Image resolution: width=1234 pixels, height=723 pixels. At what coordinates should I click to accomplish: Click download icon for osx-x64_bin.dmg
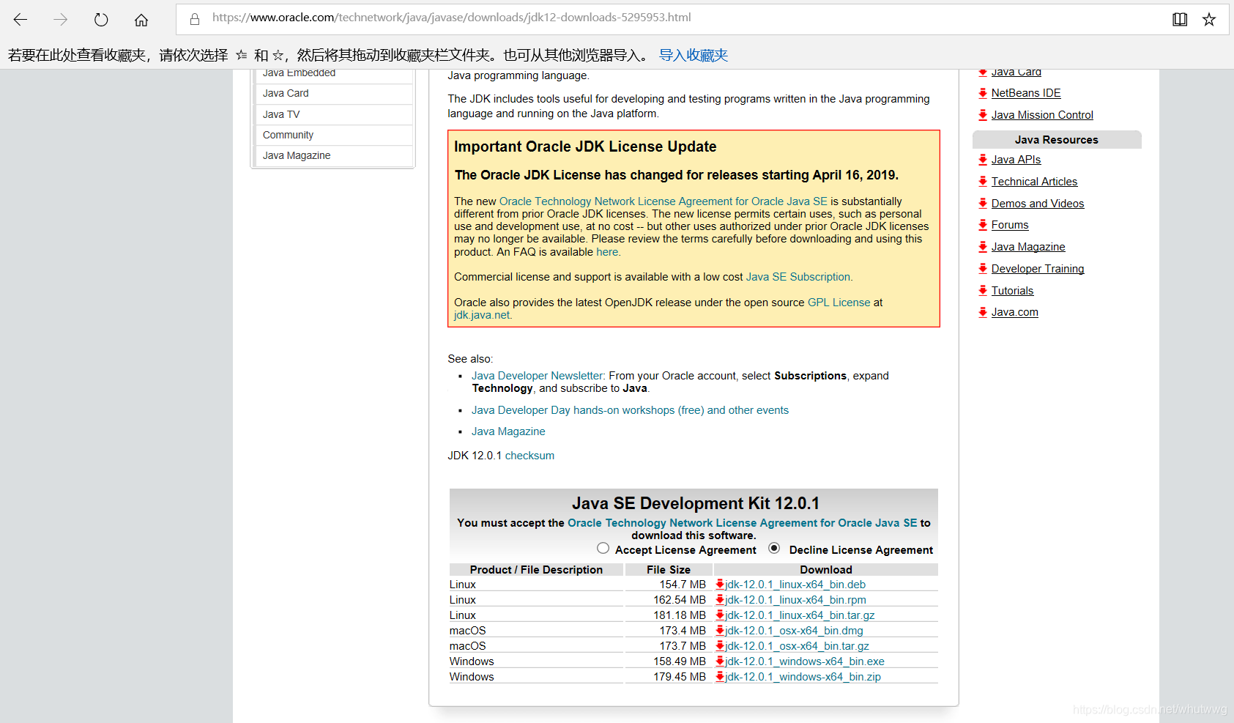click(720, 631)
